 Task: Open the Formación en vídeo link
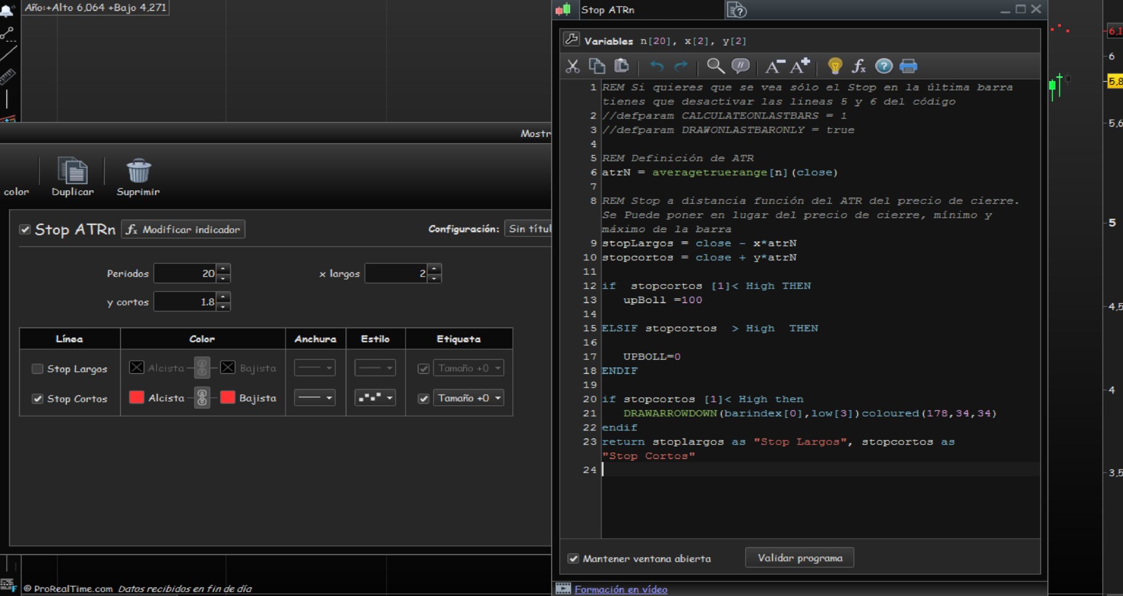tap(620, 589)
